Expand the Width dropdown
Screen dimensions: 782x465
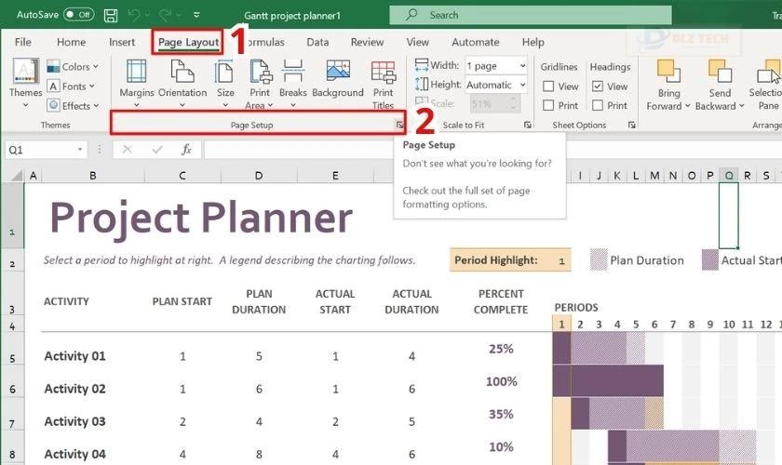coord(520,66)
